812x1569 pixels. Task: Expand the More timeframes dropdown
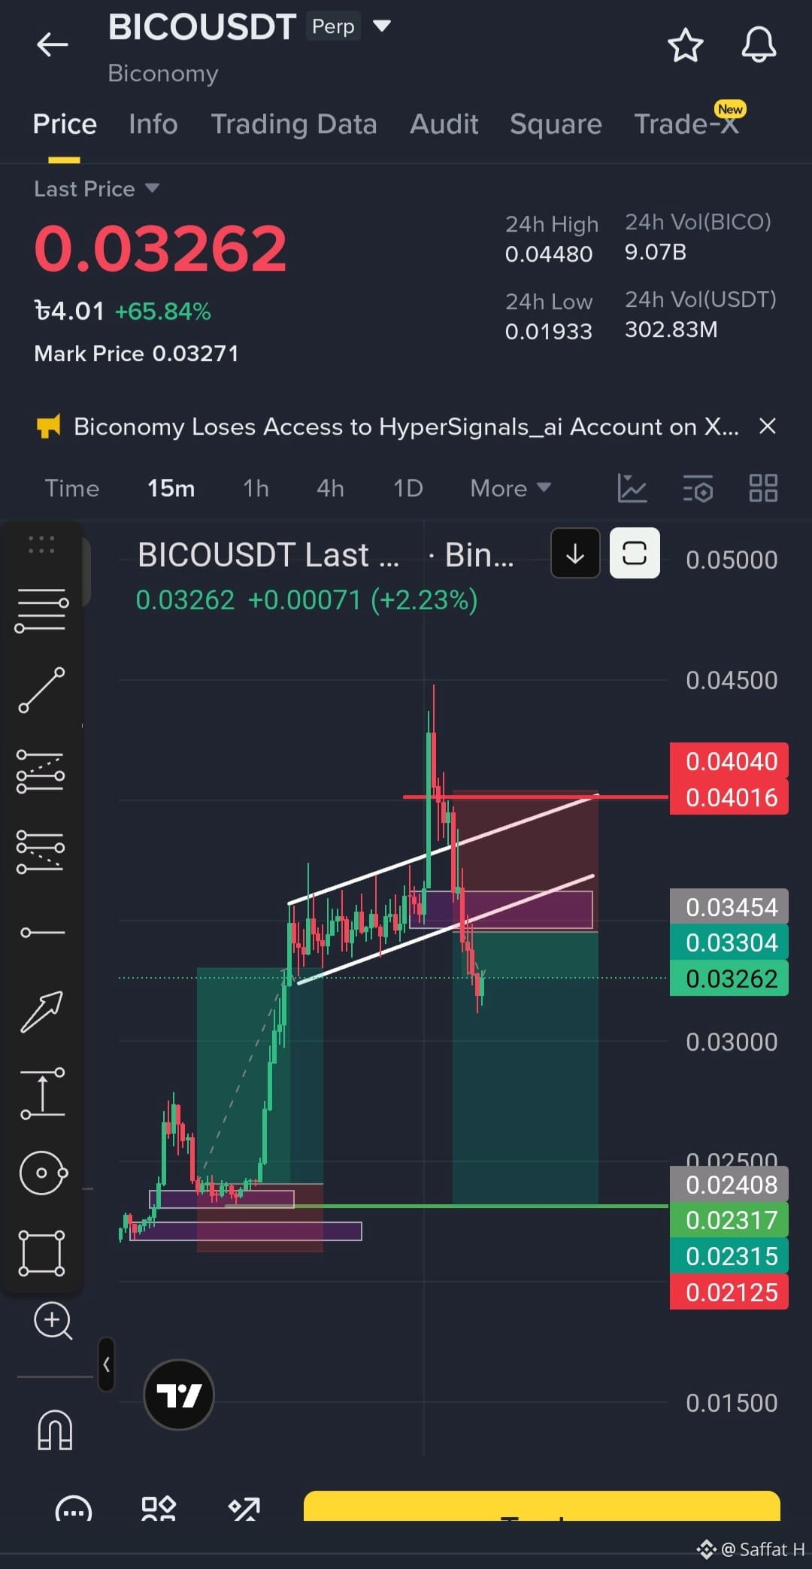pyautogui.click(x=511, y=488)
